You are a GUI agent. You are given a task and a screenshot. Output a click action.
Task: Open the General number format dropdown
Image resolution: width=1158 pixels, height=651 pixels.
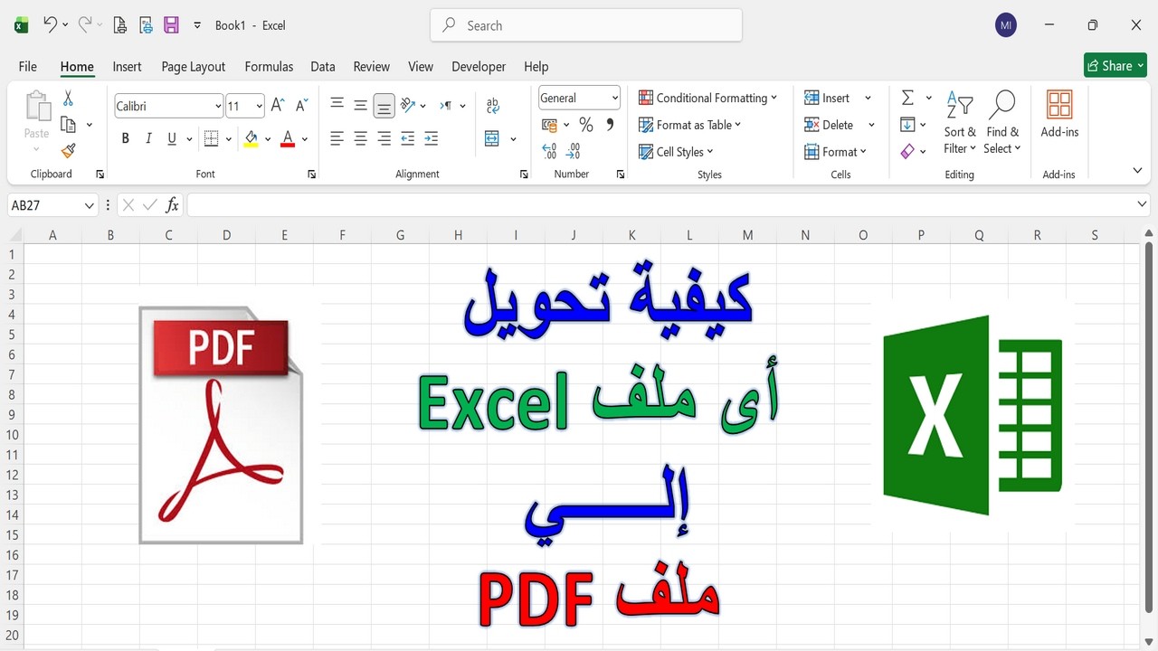(615, 98)
